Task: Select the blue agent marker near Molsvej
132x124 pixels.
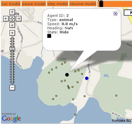Action: (x=87, y=78)
